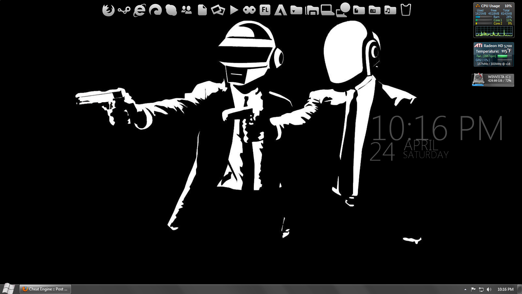Click the 157MHz / 300MHz clock text
The image size is (522, 294).
[x=494, y=64]
